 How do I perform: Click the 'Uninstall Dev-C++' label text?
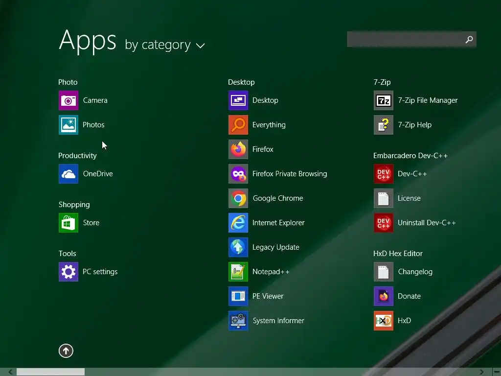427,223
